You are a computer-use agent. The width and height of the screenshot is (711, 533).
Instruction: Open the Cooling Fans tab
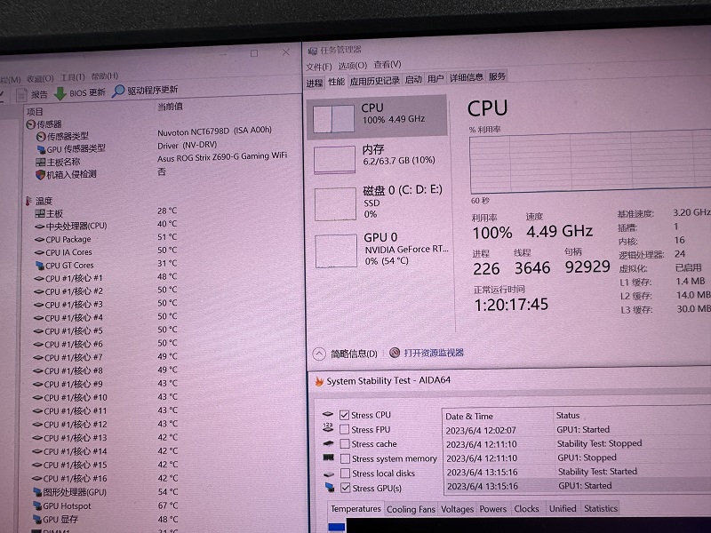point(411,509)
